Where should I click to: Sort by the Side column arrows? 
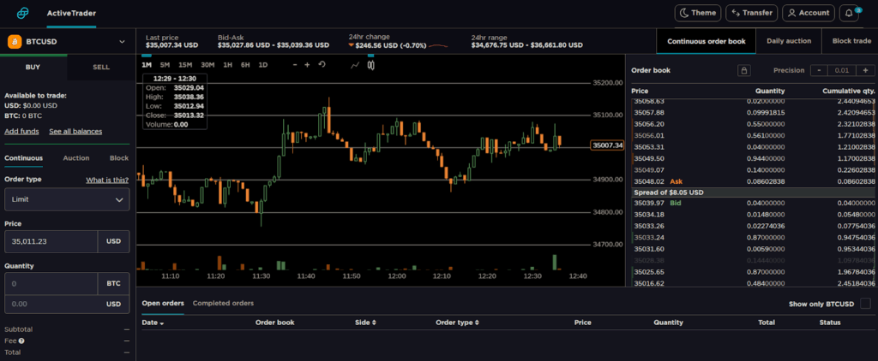[x=374, y=323]
